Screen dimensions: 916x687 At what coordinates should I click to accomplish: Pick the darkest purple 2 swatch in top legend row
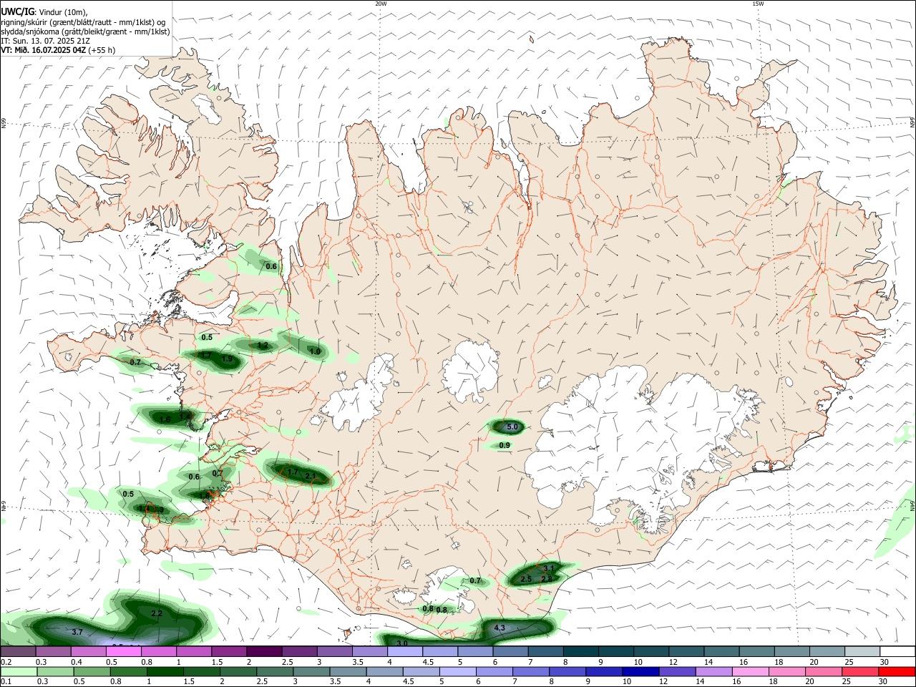tap(263, 651)
